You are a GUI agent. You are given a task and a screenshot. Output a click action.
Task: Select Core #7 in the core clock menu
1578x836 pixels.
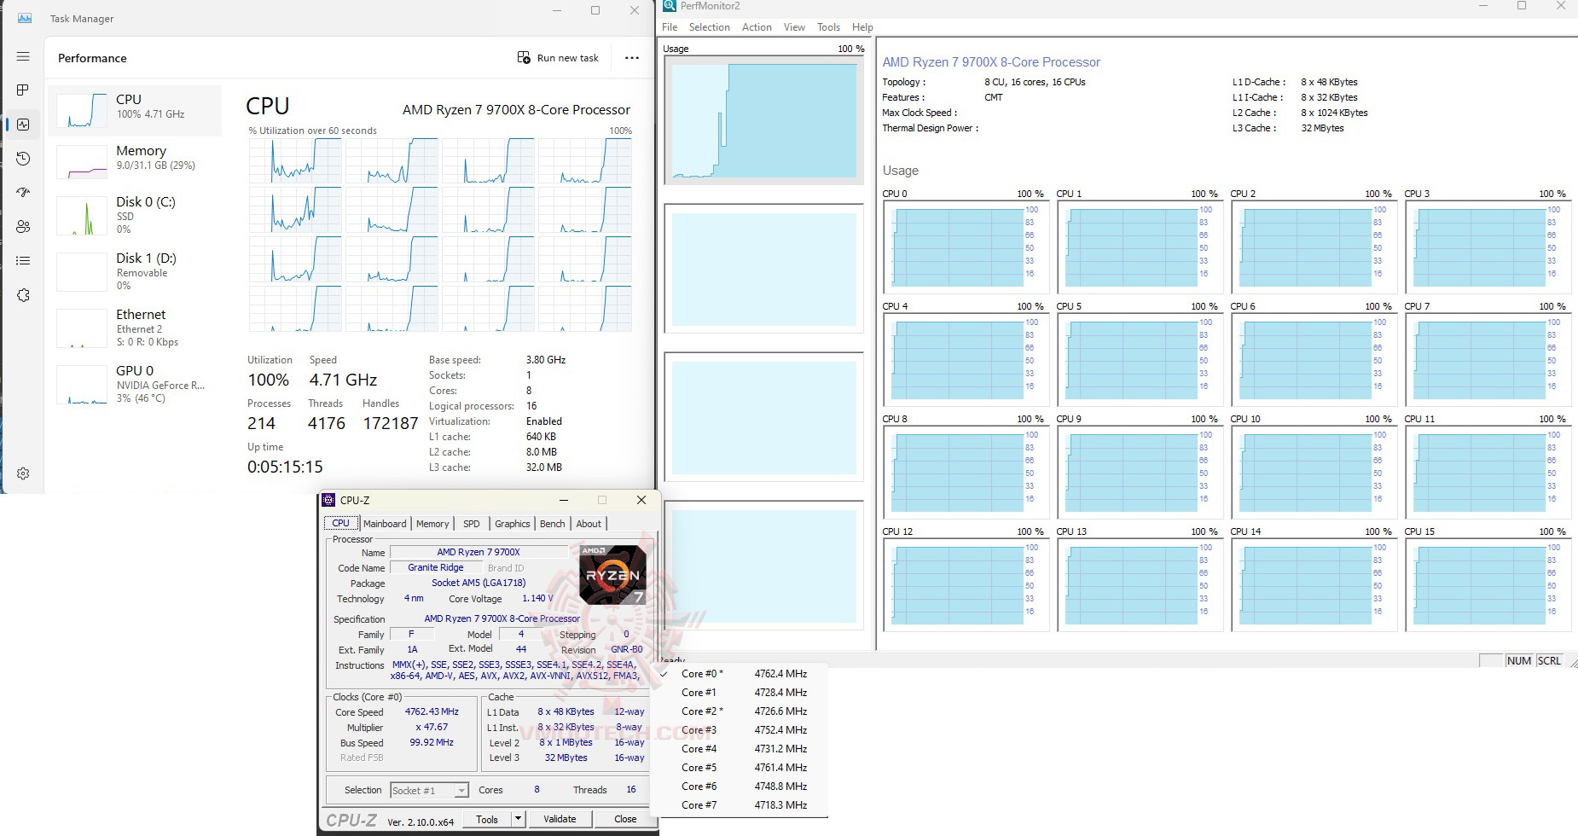pos(739,805)
